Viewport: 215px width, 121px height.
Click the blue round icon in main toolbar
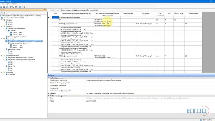tap(20, 7)
